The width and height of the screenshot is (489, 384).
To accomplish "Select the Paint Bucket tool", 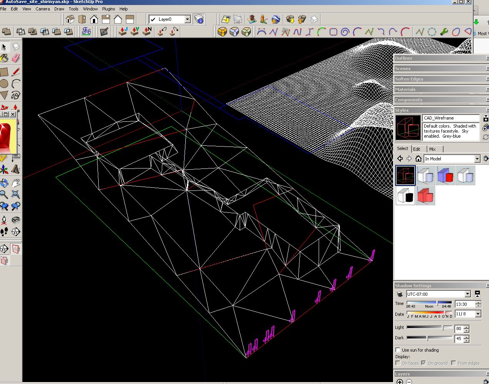I will click(4, 58).
